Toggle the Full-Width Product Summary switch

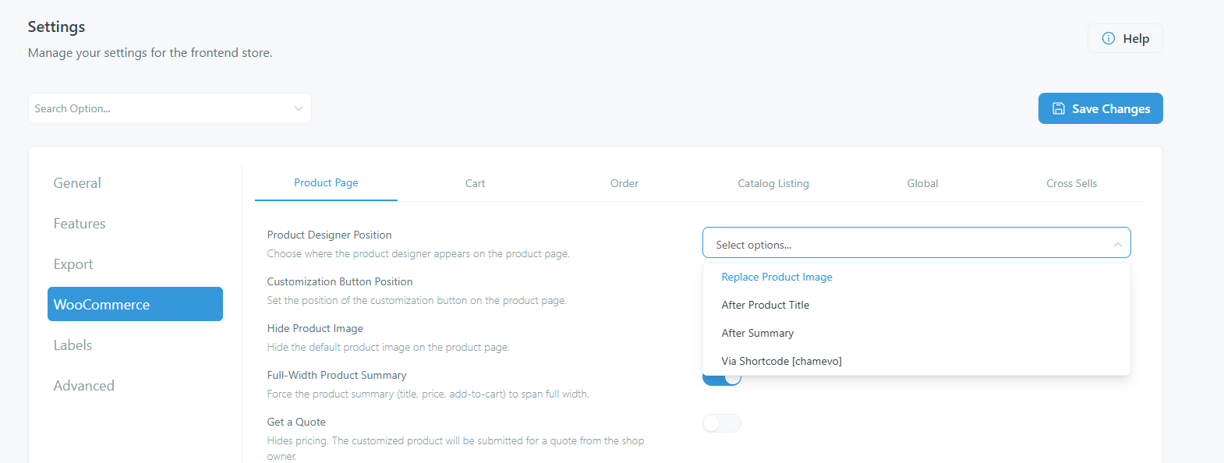click(x=722, y=378)
